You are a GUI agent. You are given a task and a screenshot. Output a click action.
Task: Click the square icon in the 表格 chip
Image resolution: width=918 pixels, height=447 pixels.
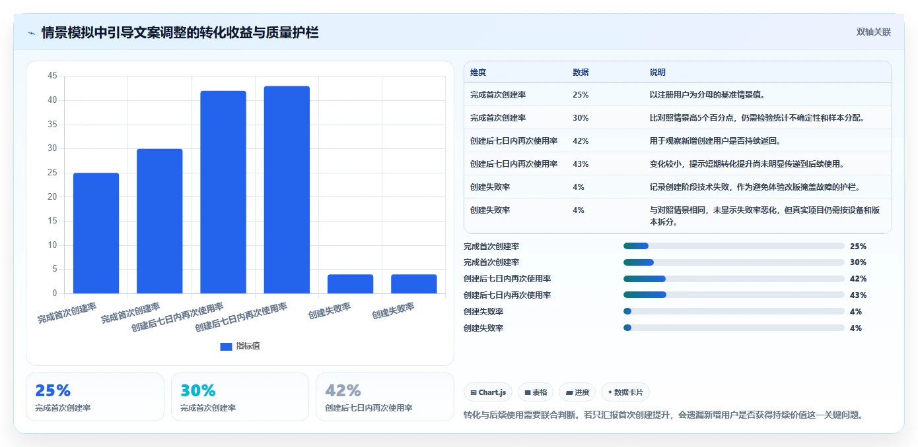pos(528,392)
